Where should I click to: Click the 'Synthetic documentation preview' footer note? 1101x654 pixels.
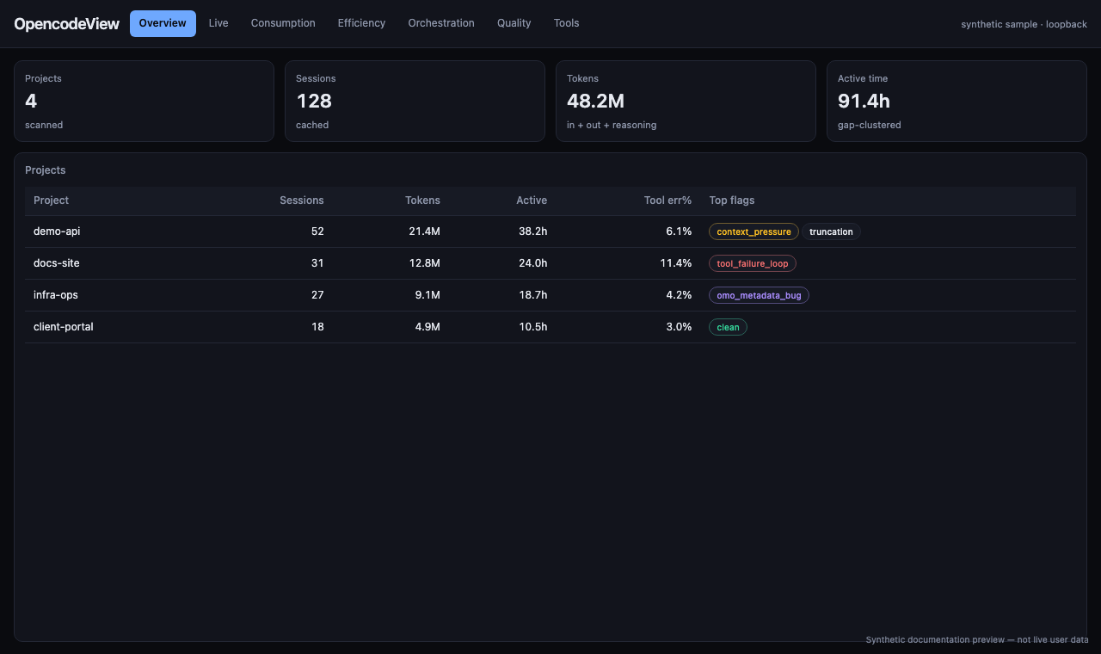point(977,640)
